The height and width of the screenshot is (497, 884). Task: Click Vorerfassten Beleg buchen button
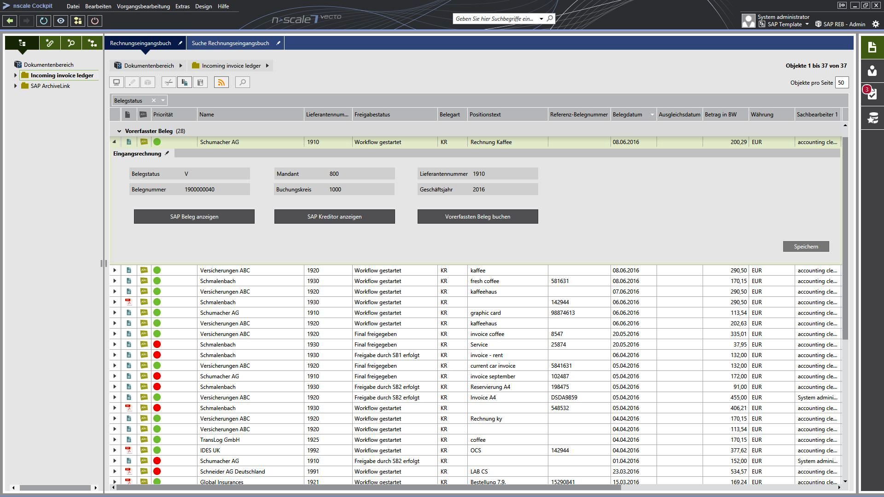tap(477, 216)
